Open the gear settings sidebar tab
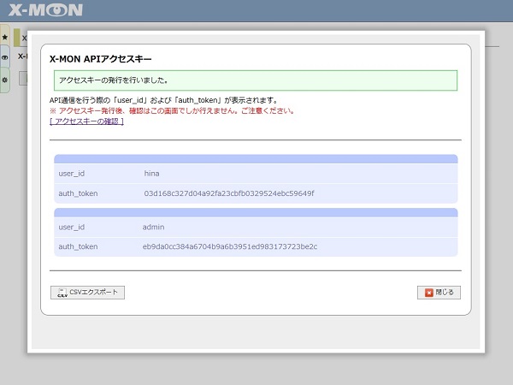The image size is (513, 385). [5, 80]
